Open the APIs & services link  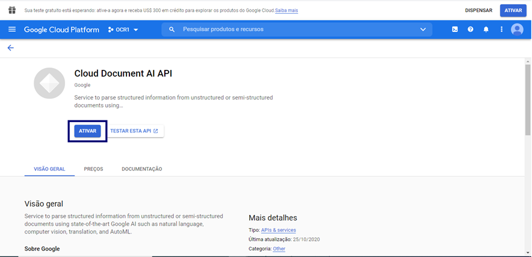pos(278,230)
